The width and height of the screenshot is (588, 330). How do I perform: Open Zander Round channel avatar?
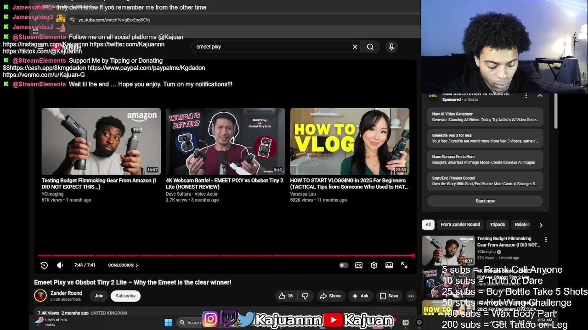(x=40, y=296)
